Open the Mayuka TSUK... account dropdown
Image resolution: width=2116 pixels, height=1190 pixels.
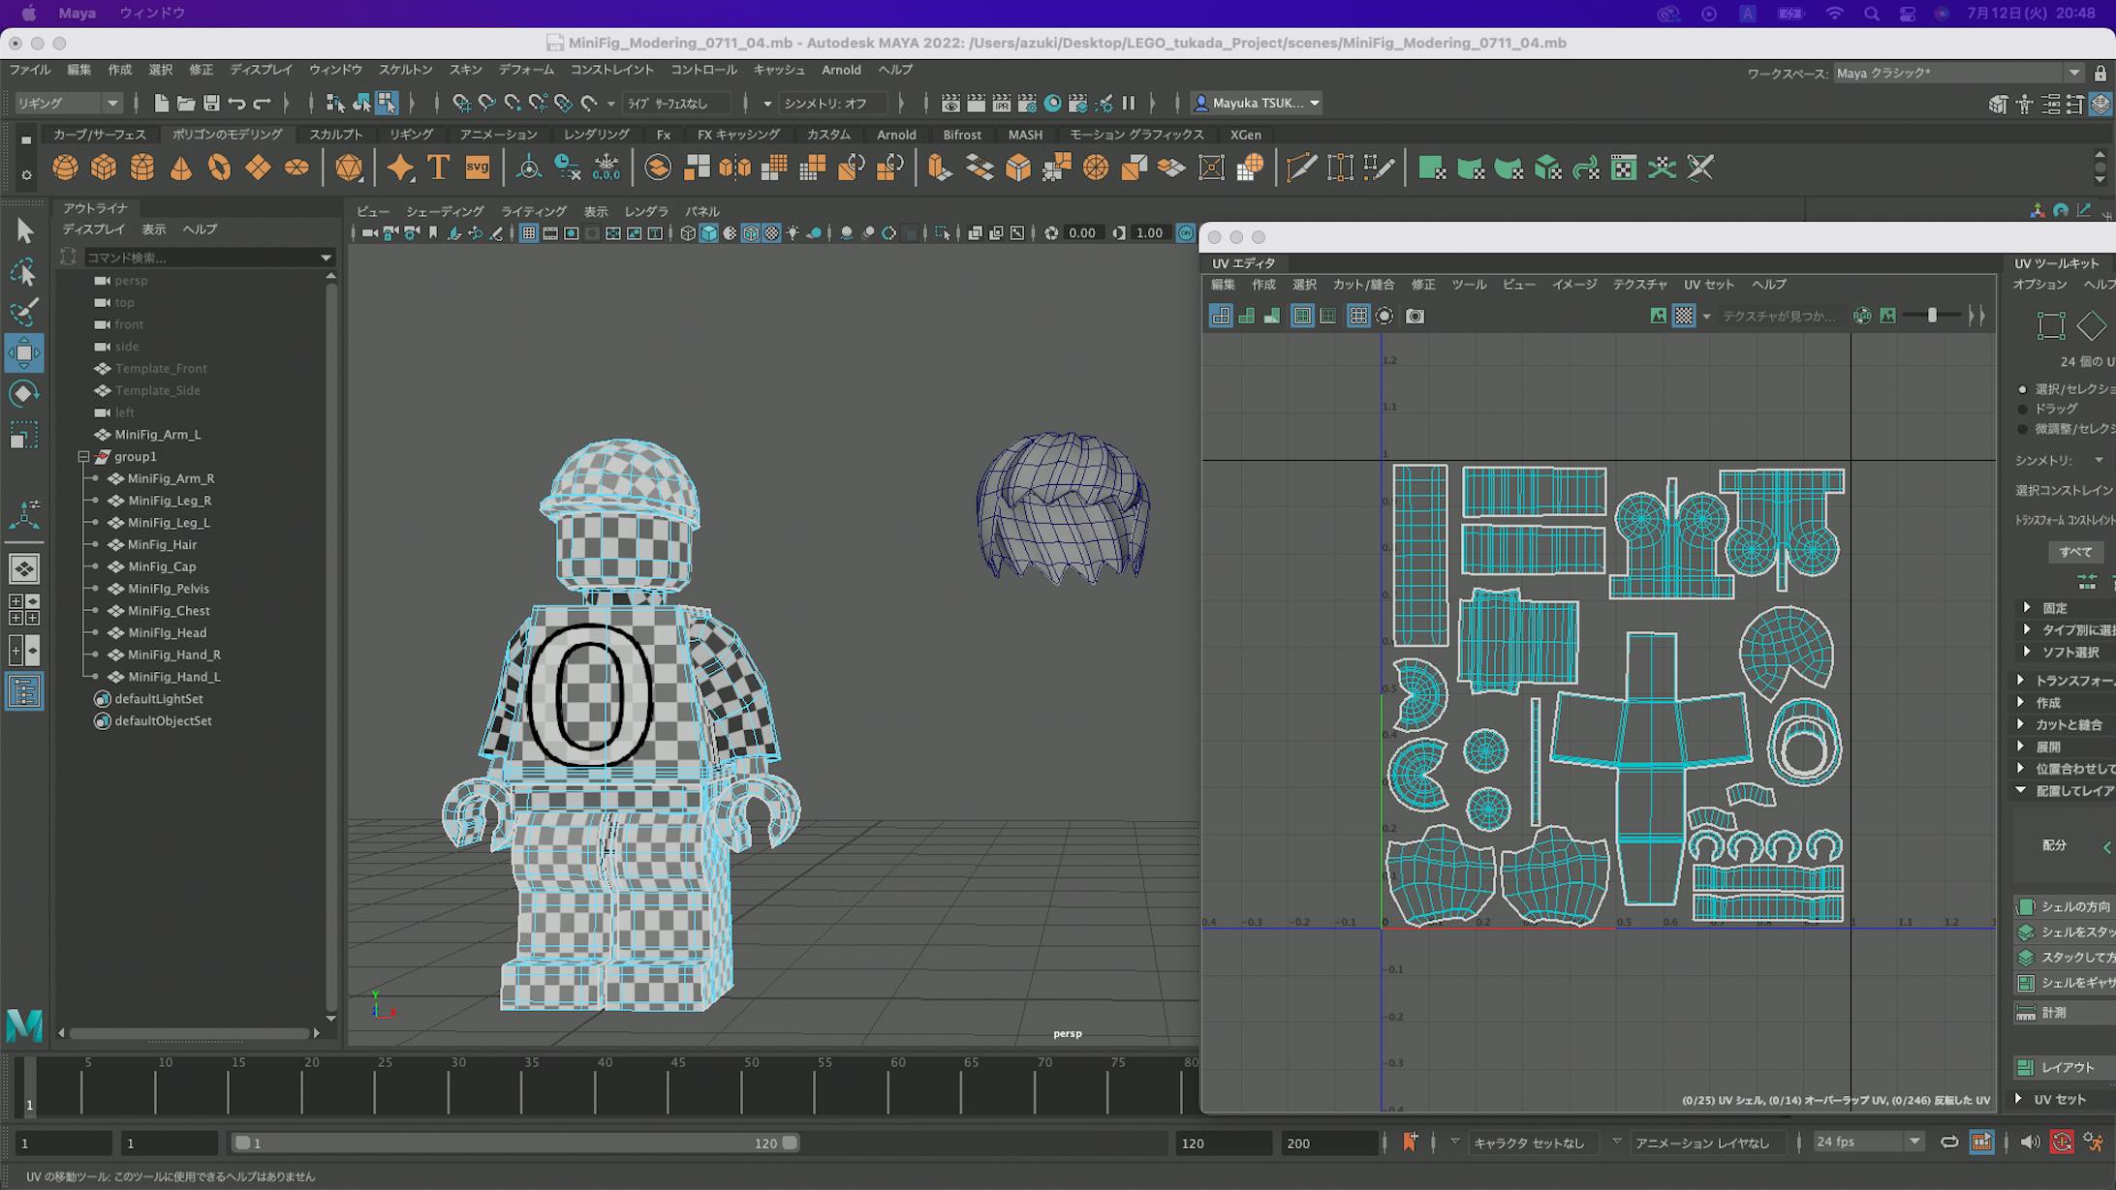1257,103
